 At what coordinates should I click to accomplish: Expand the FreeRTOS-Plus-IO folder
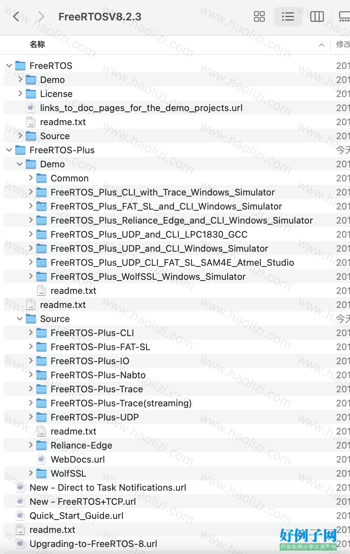coord(31,361)
